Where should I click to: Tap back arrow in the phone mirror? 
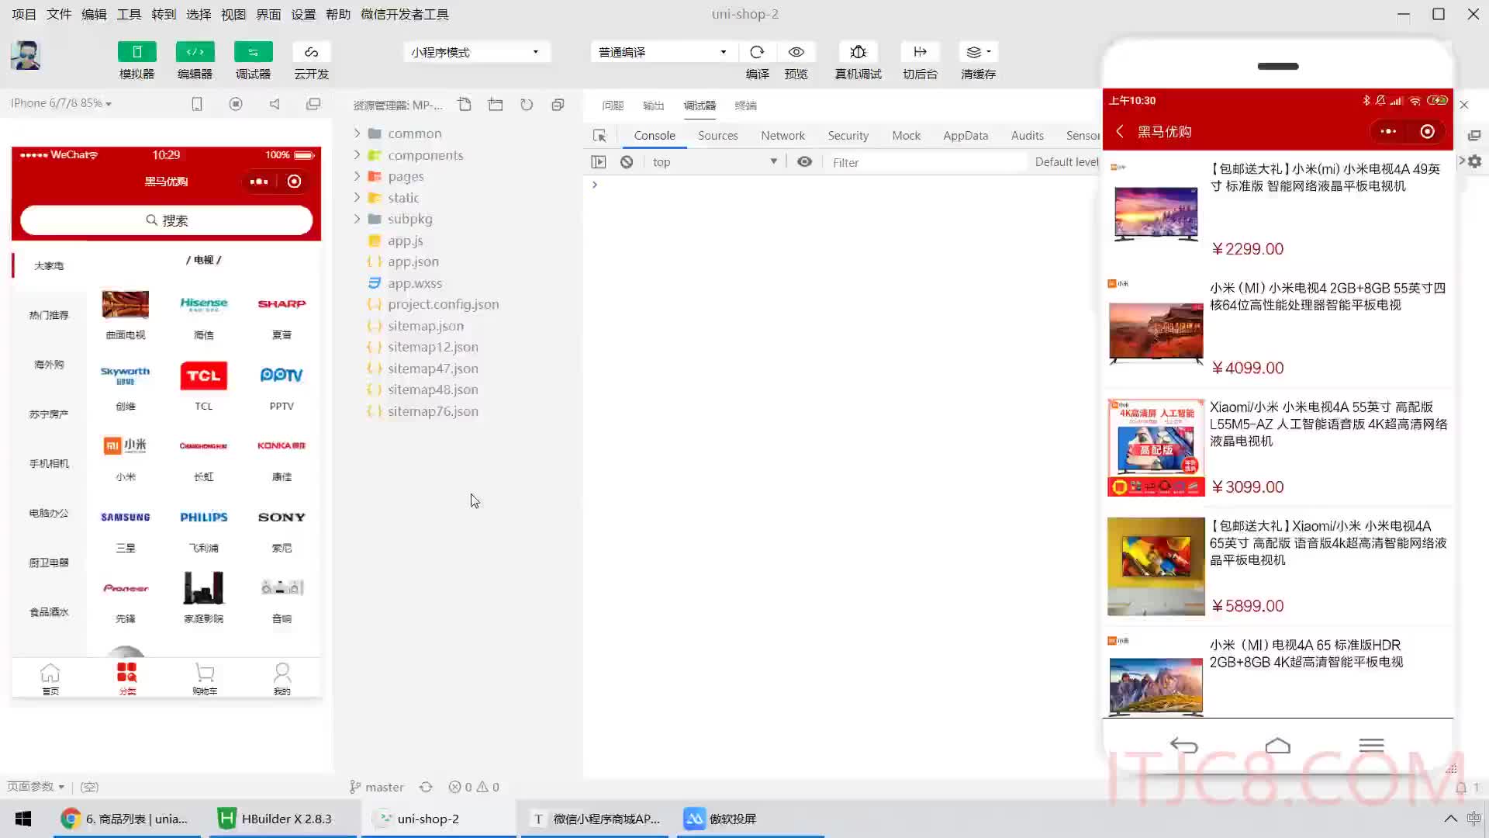point(1120,131)
